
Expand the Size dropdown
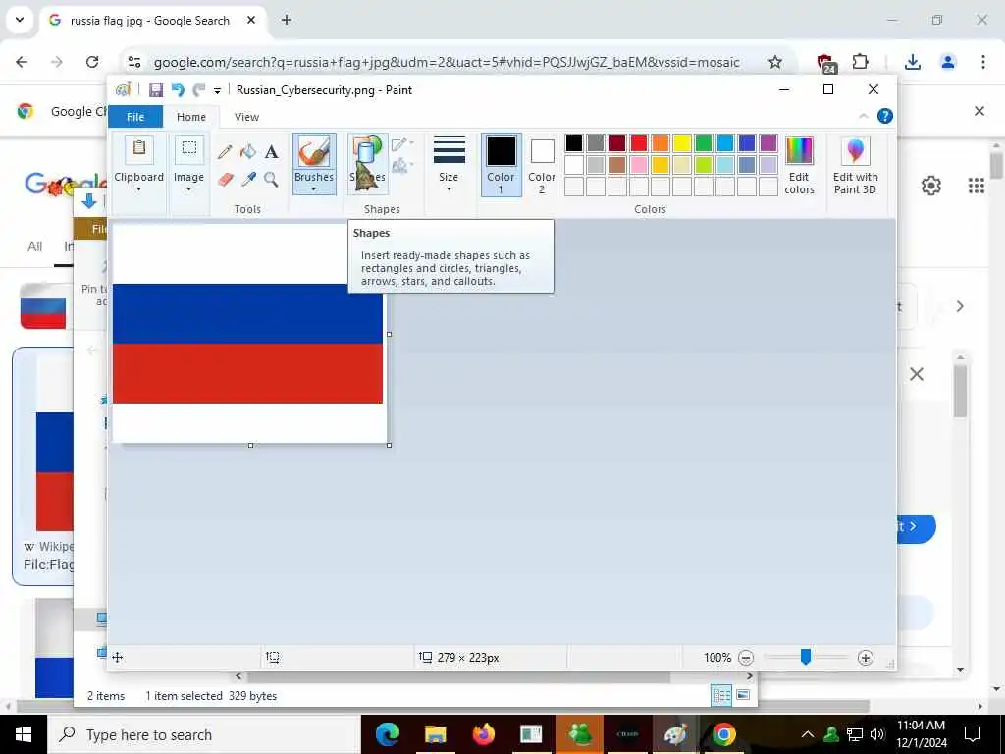pos(449,164)
